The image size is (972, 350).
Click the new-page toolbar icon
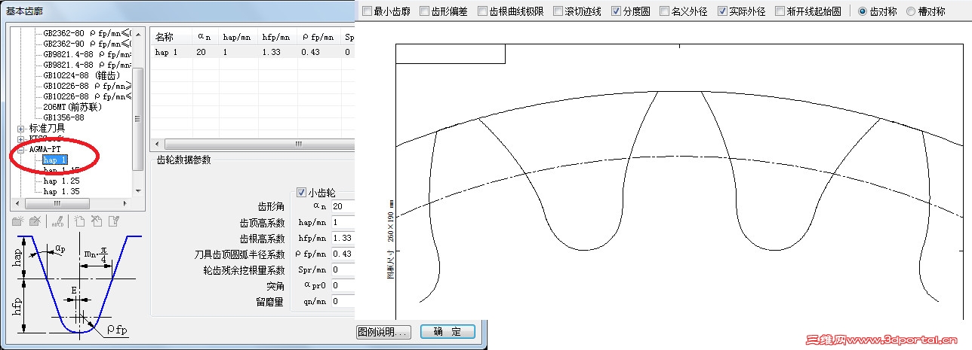pyautogui.click(x=79, y=221)
